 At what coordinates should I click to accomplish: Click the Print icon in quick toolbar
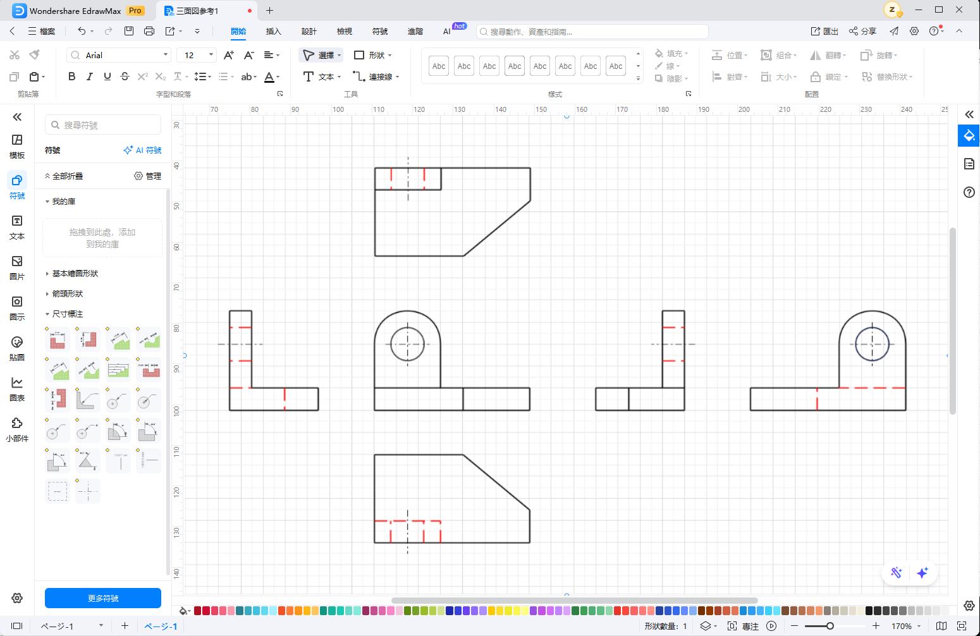149,31
